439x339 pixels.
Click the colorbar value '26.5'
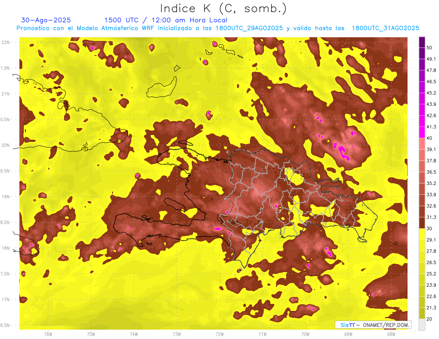tap(431, 263)
